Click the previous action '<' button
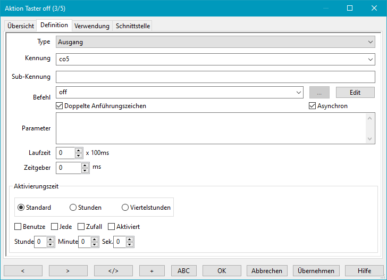387x280 pixels. tap(23, 270)
